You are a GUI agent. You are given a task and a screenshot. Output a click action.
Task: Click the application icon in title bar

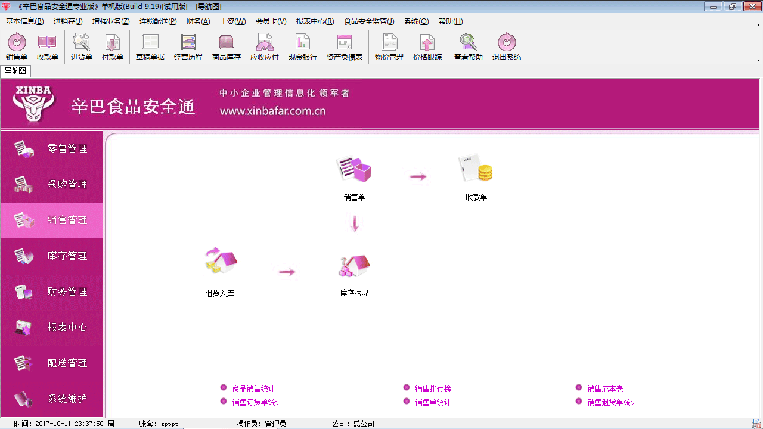(x=7, y=6)
